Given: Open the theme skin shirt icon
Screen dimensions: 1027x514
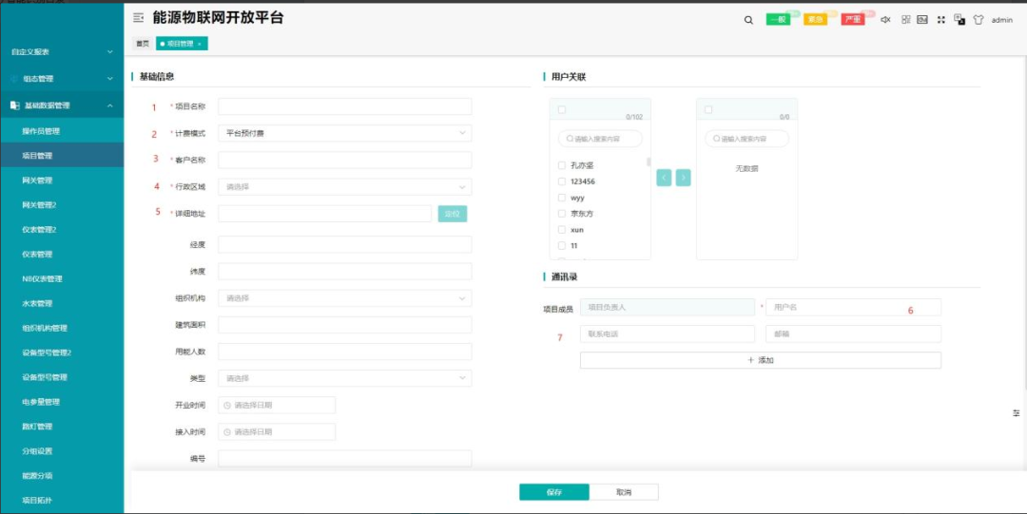Looking at the screenshot, I should point(979,20).
